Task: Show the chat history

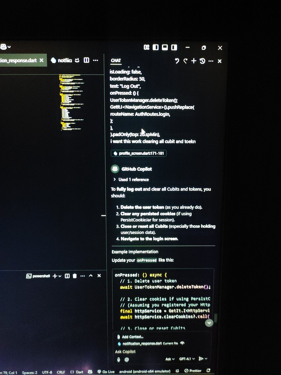Action: (x=202, y=61)
